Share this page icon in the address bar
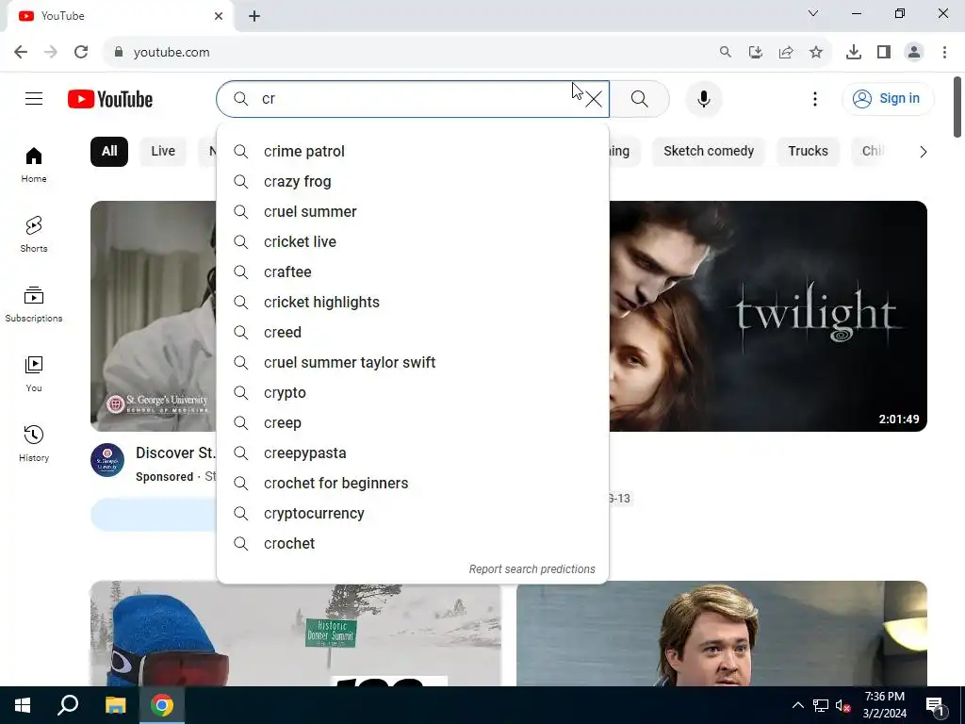This screenshot has width=965, height=724. pos(786,53)
